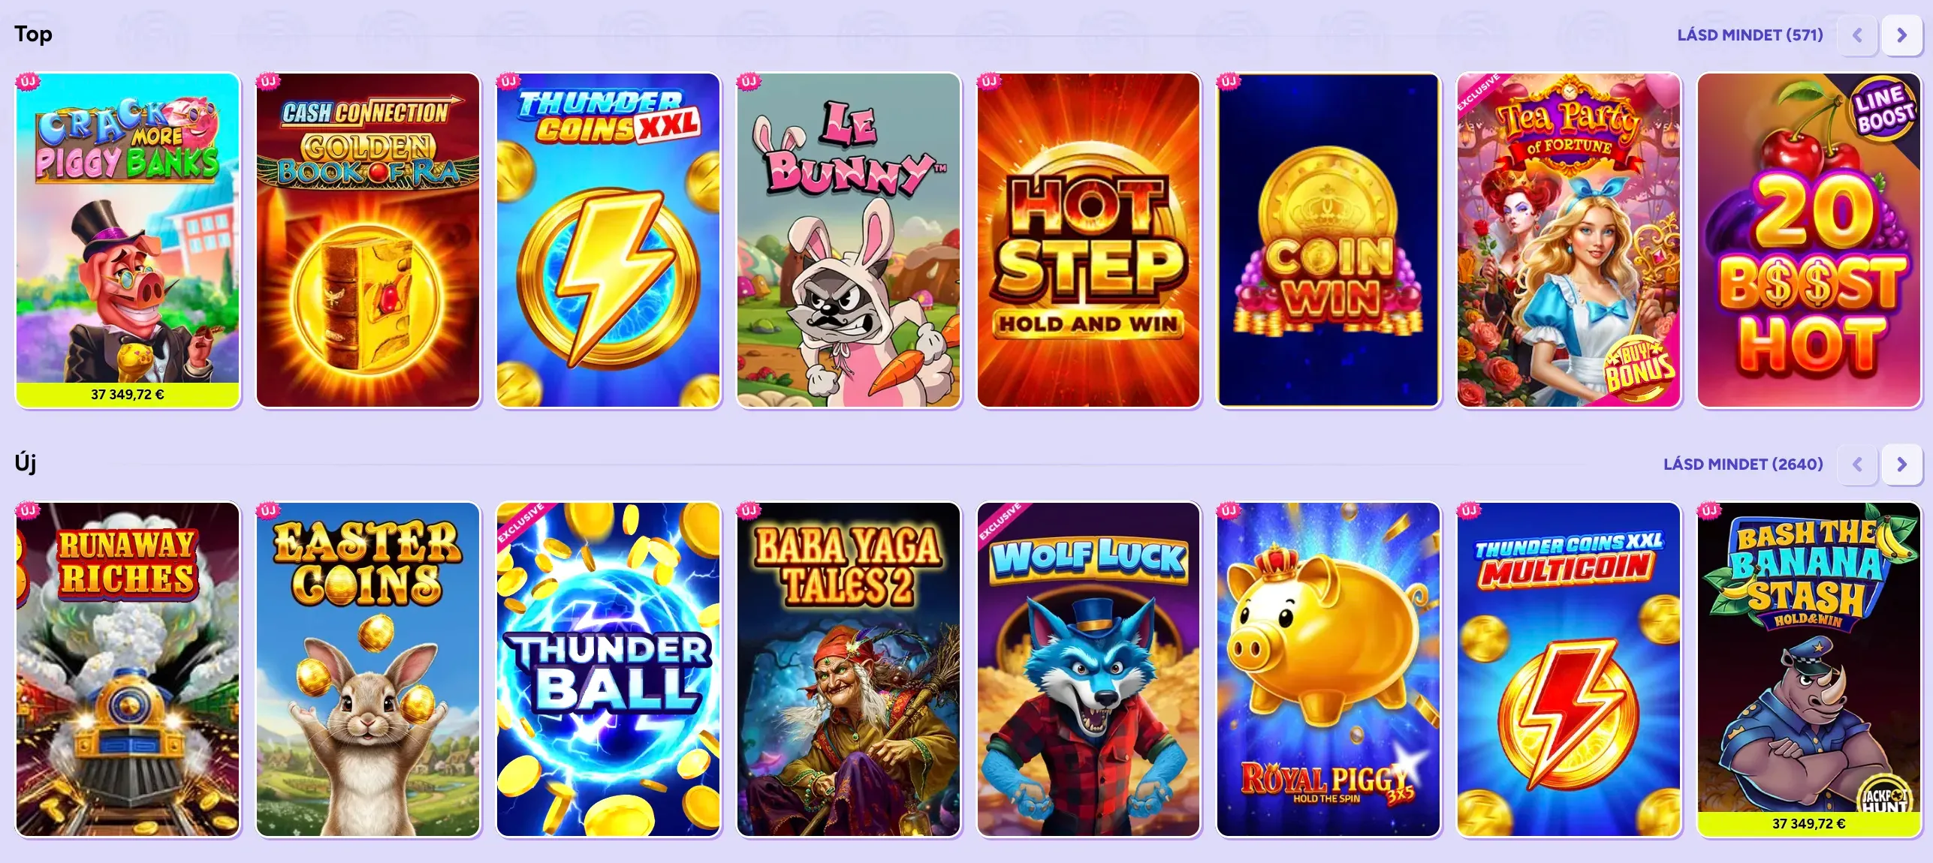Click Lásd mindet (2640) link for Új
The height and width of the screenshot is (863, 1933).
tap(1743, 465)
